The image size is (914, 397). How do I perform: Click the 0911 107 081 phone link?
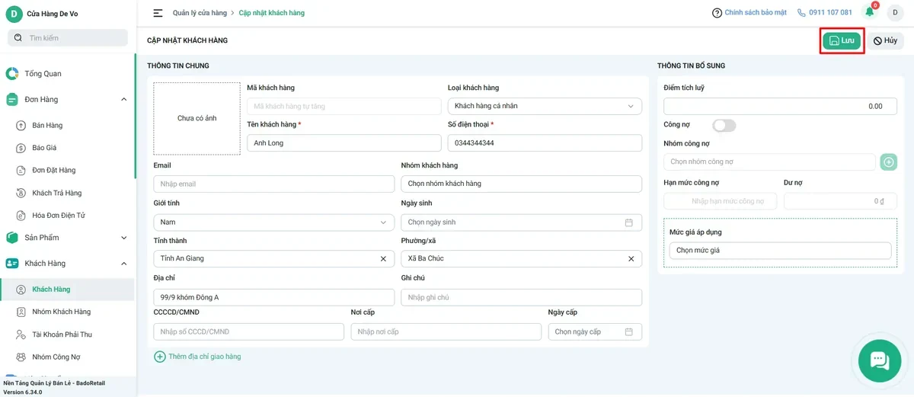(830, 13)
